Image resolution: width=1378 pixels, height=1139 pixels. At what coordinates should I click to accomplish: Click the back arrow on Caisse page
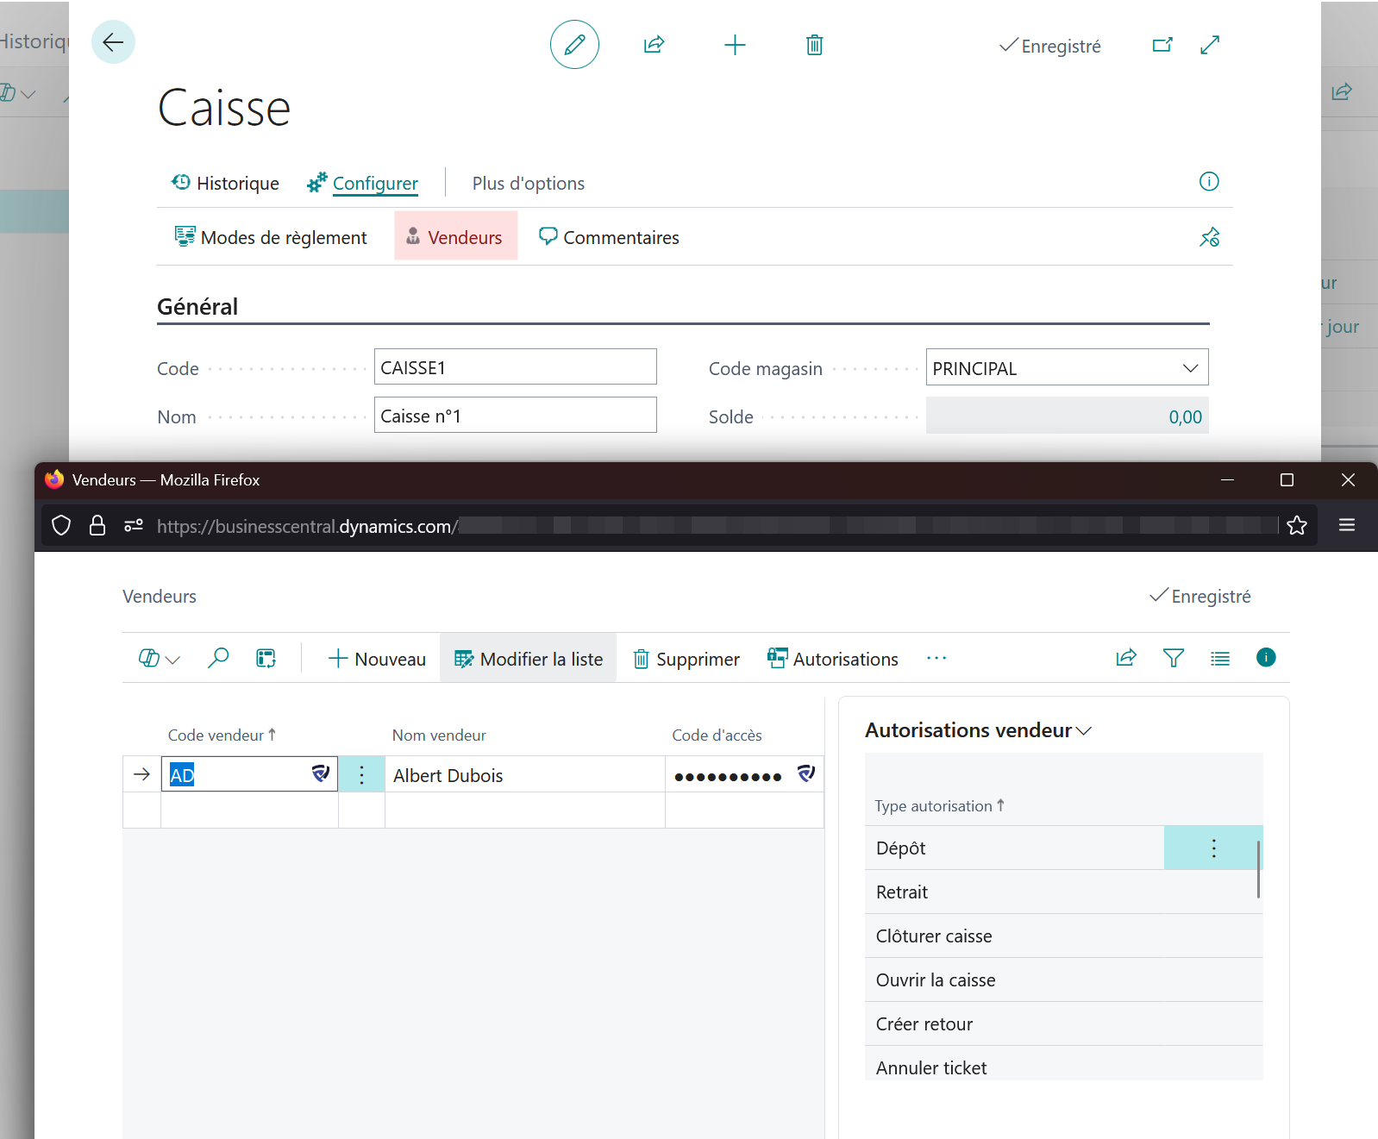(113, 42)
